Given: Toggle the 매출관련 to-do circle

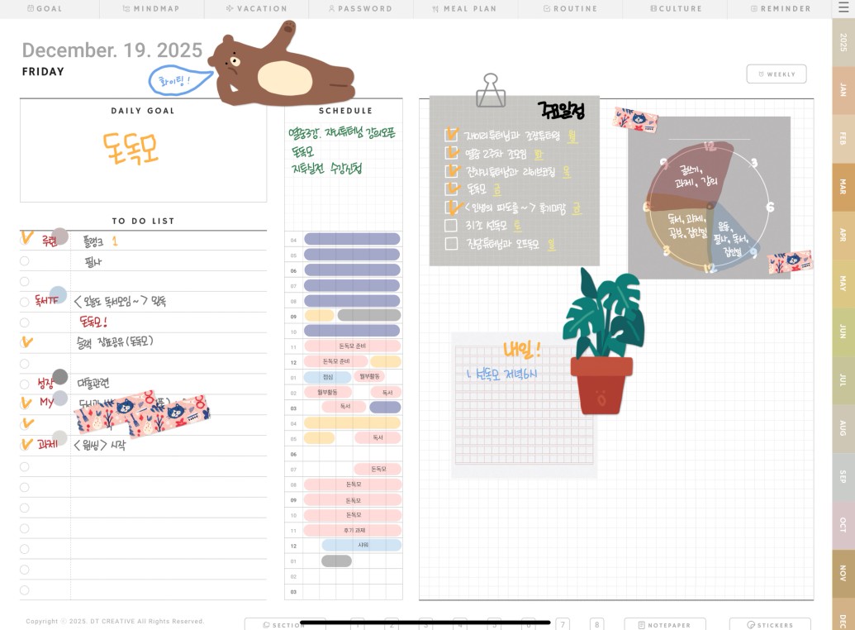Looking at the screenshot, I should click(25, 384).
